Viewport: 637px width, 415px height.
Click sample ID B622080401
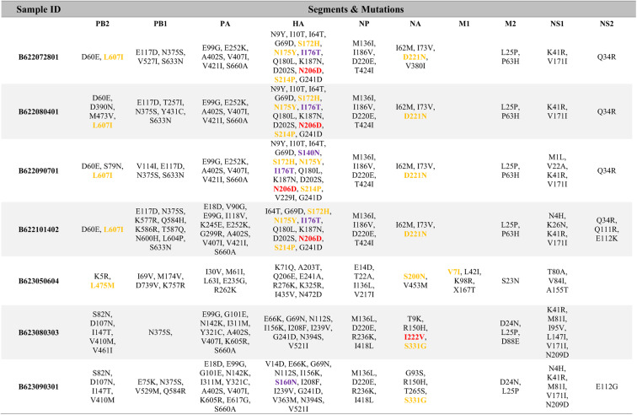tap(38, 111)
